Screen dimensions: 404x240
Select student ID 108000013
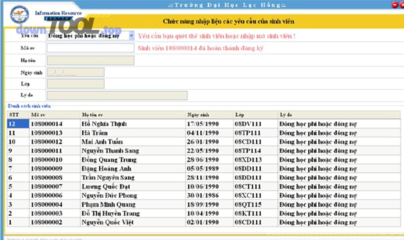coord(47,133)
